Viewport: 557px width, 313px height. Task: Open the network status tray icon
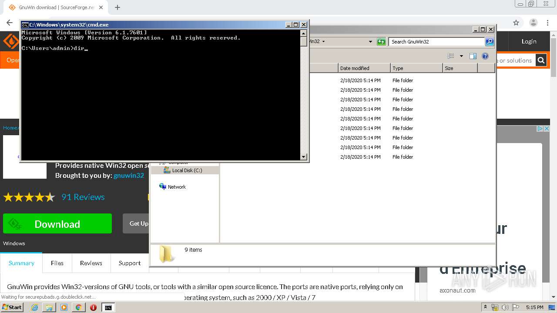pos(495,307)
